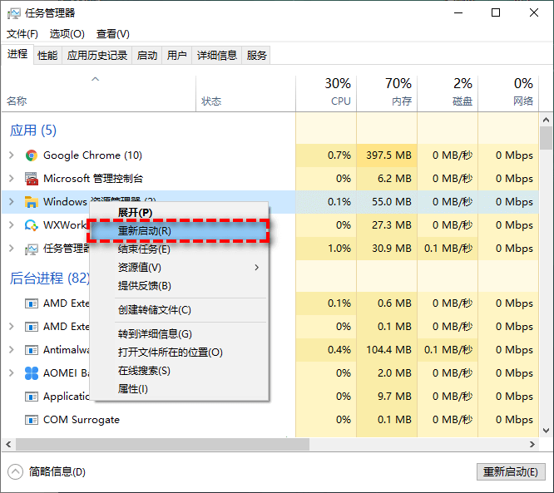554x493 pixels.
Task: Collapse view with 简略信息(D)
Action: click(57, 471)
